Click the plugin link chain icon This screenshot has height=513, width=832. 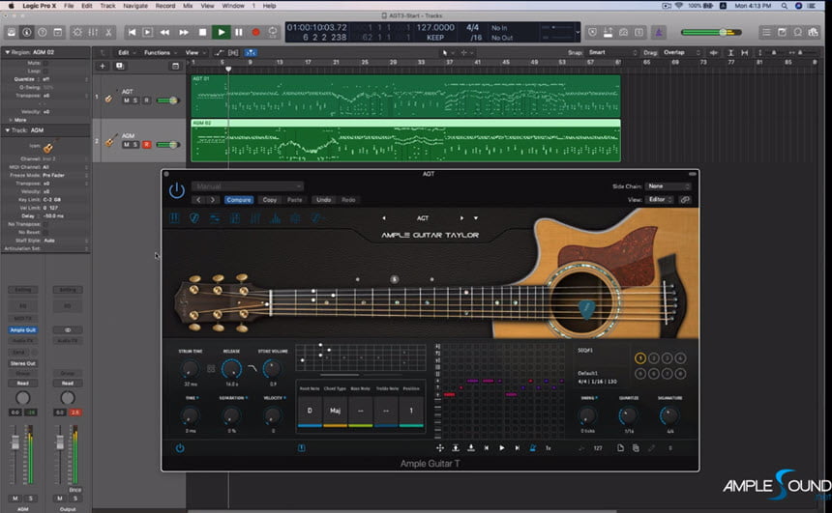685,199
